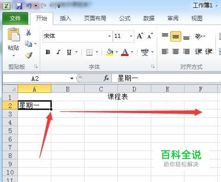221x182 pixels.
Task: Decrease indent icon
Action: 198,51
